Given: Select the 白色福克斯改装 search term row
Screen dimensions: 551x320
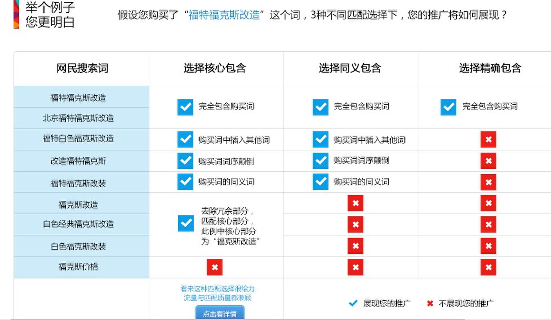Looking at the screenshot, I should 81,246.
